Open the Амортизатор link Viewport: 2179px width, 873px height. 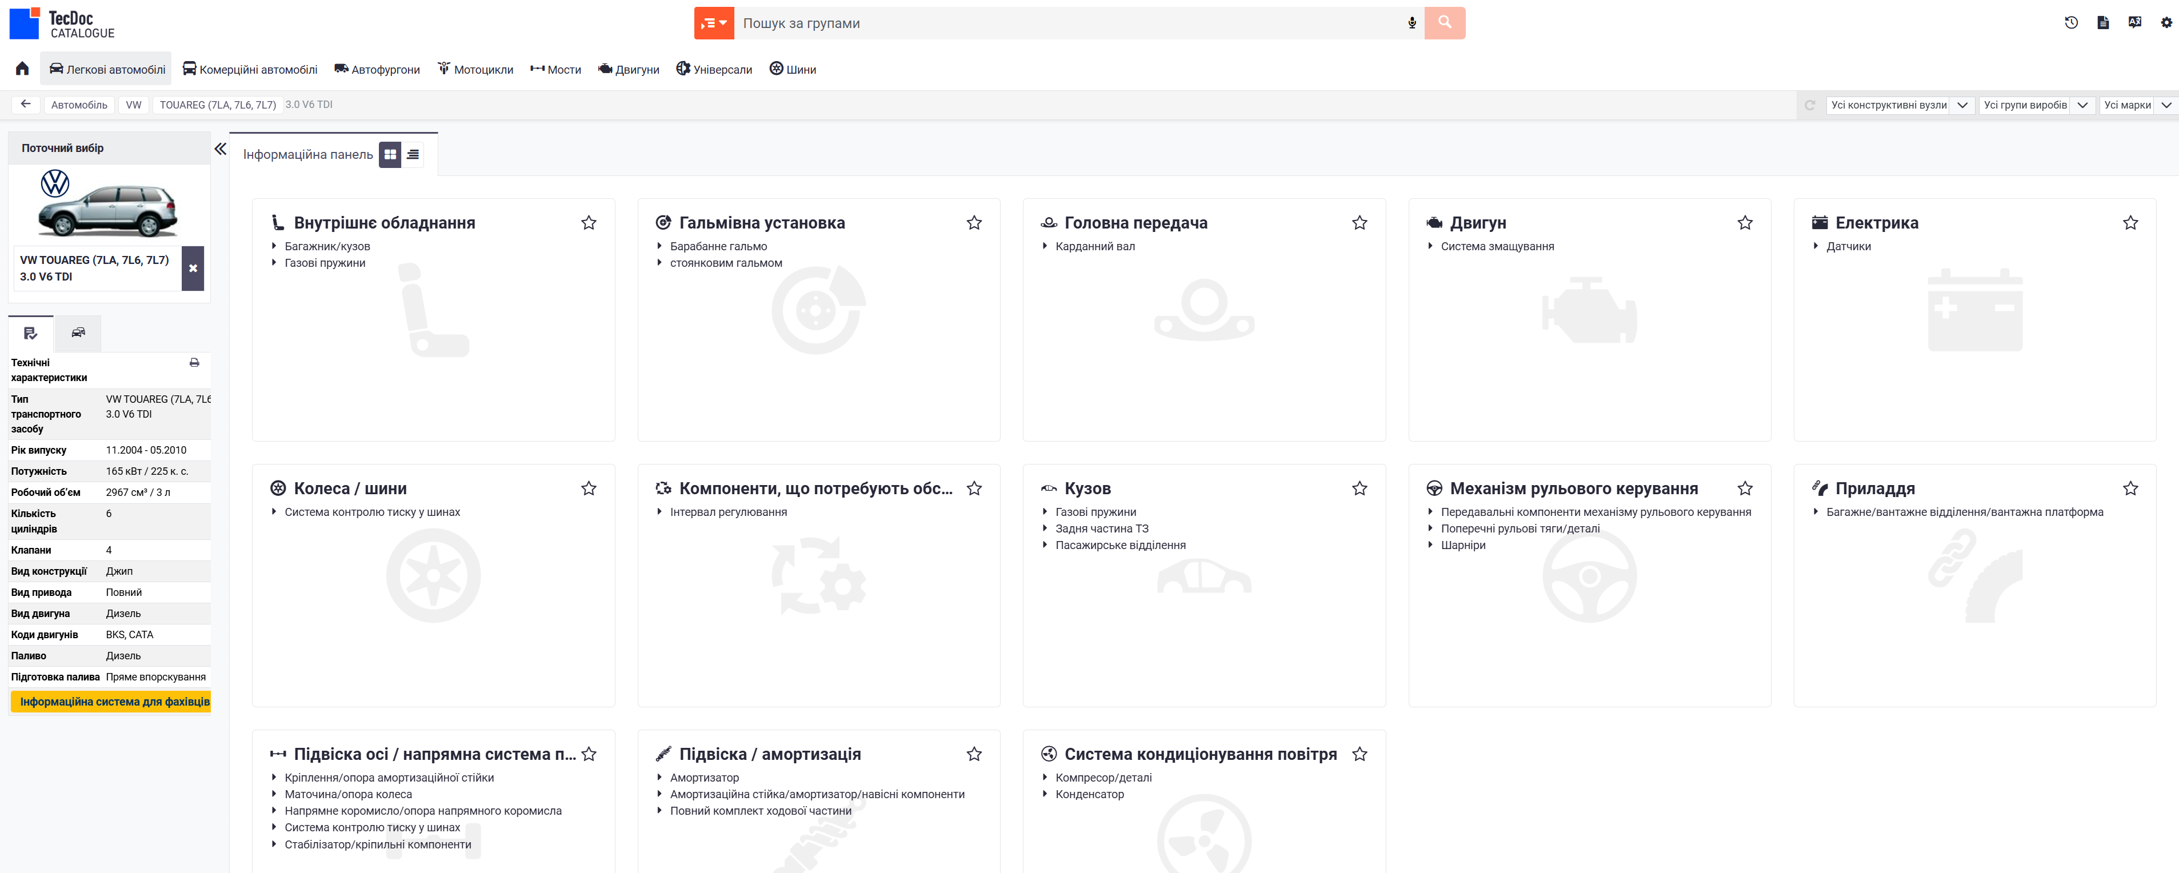pos(704,778)
